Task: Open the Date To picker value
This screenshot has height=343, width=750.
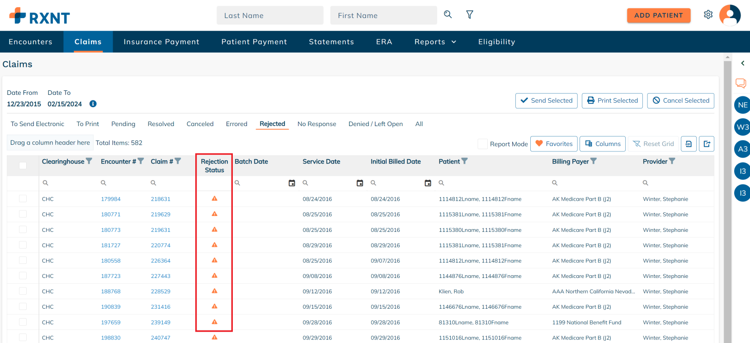Action: click(x=65, y=104)
